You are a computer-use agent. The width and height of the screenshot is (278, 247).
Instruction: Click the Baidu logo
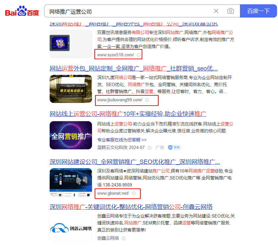22,11
